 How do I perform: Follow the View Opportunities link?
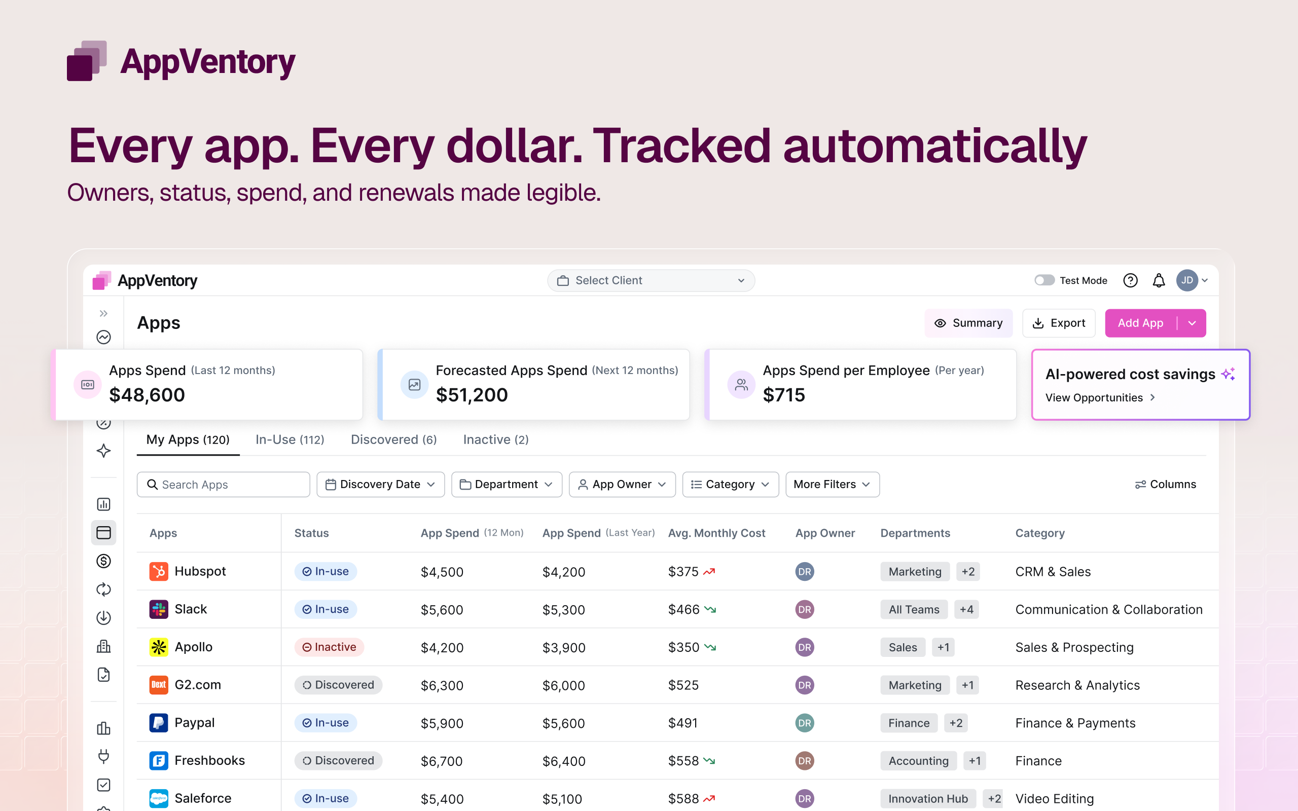click(x=1100, y=397)
